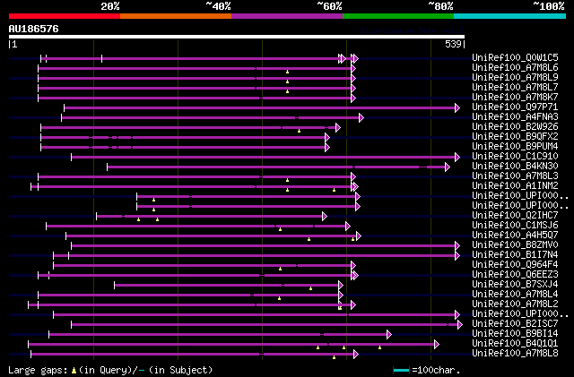Click the orange ~40% identity legend segment
This screenshot has width=574, height=377.
click(176, 16)
